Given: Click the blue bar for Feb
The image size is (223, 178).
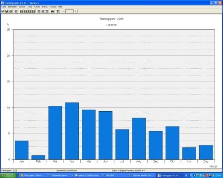Looking at the screenshot, I should coord(38,157).
